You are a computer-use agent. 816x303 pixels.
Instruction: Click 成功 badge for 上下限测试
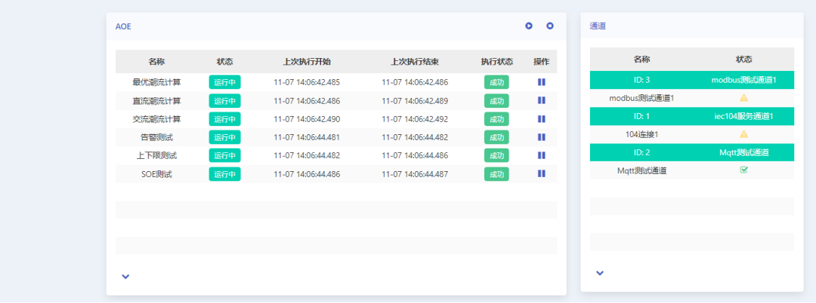point(496,156)
